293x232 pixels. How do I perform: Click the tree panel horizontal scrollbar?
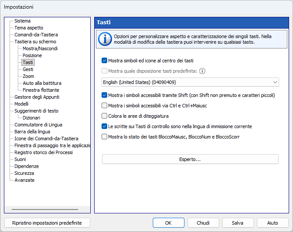[x=45, y=209]
